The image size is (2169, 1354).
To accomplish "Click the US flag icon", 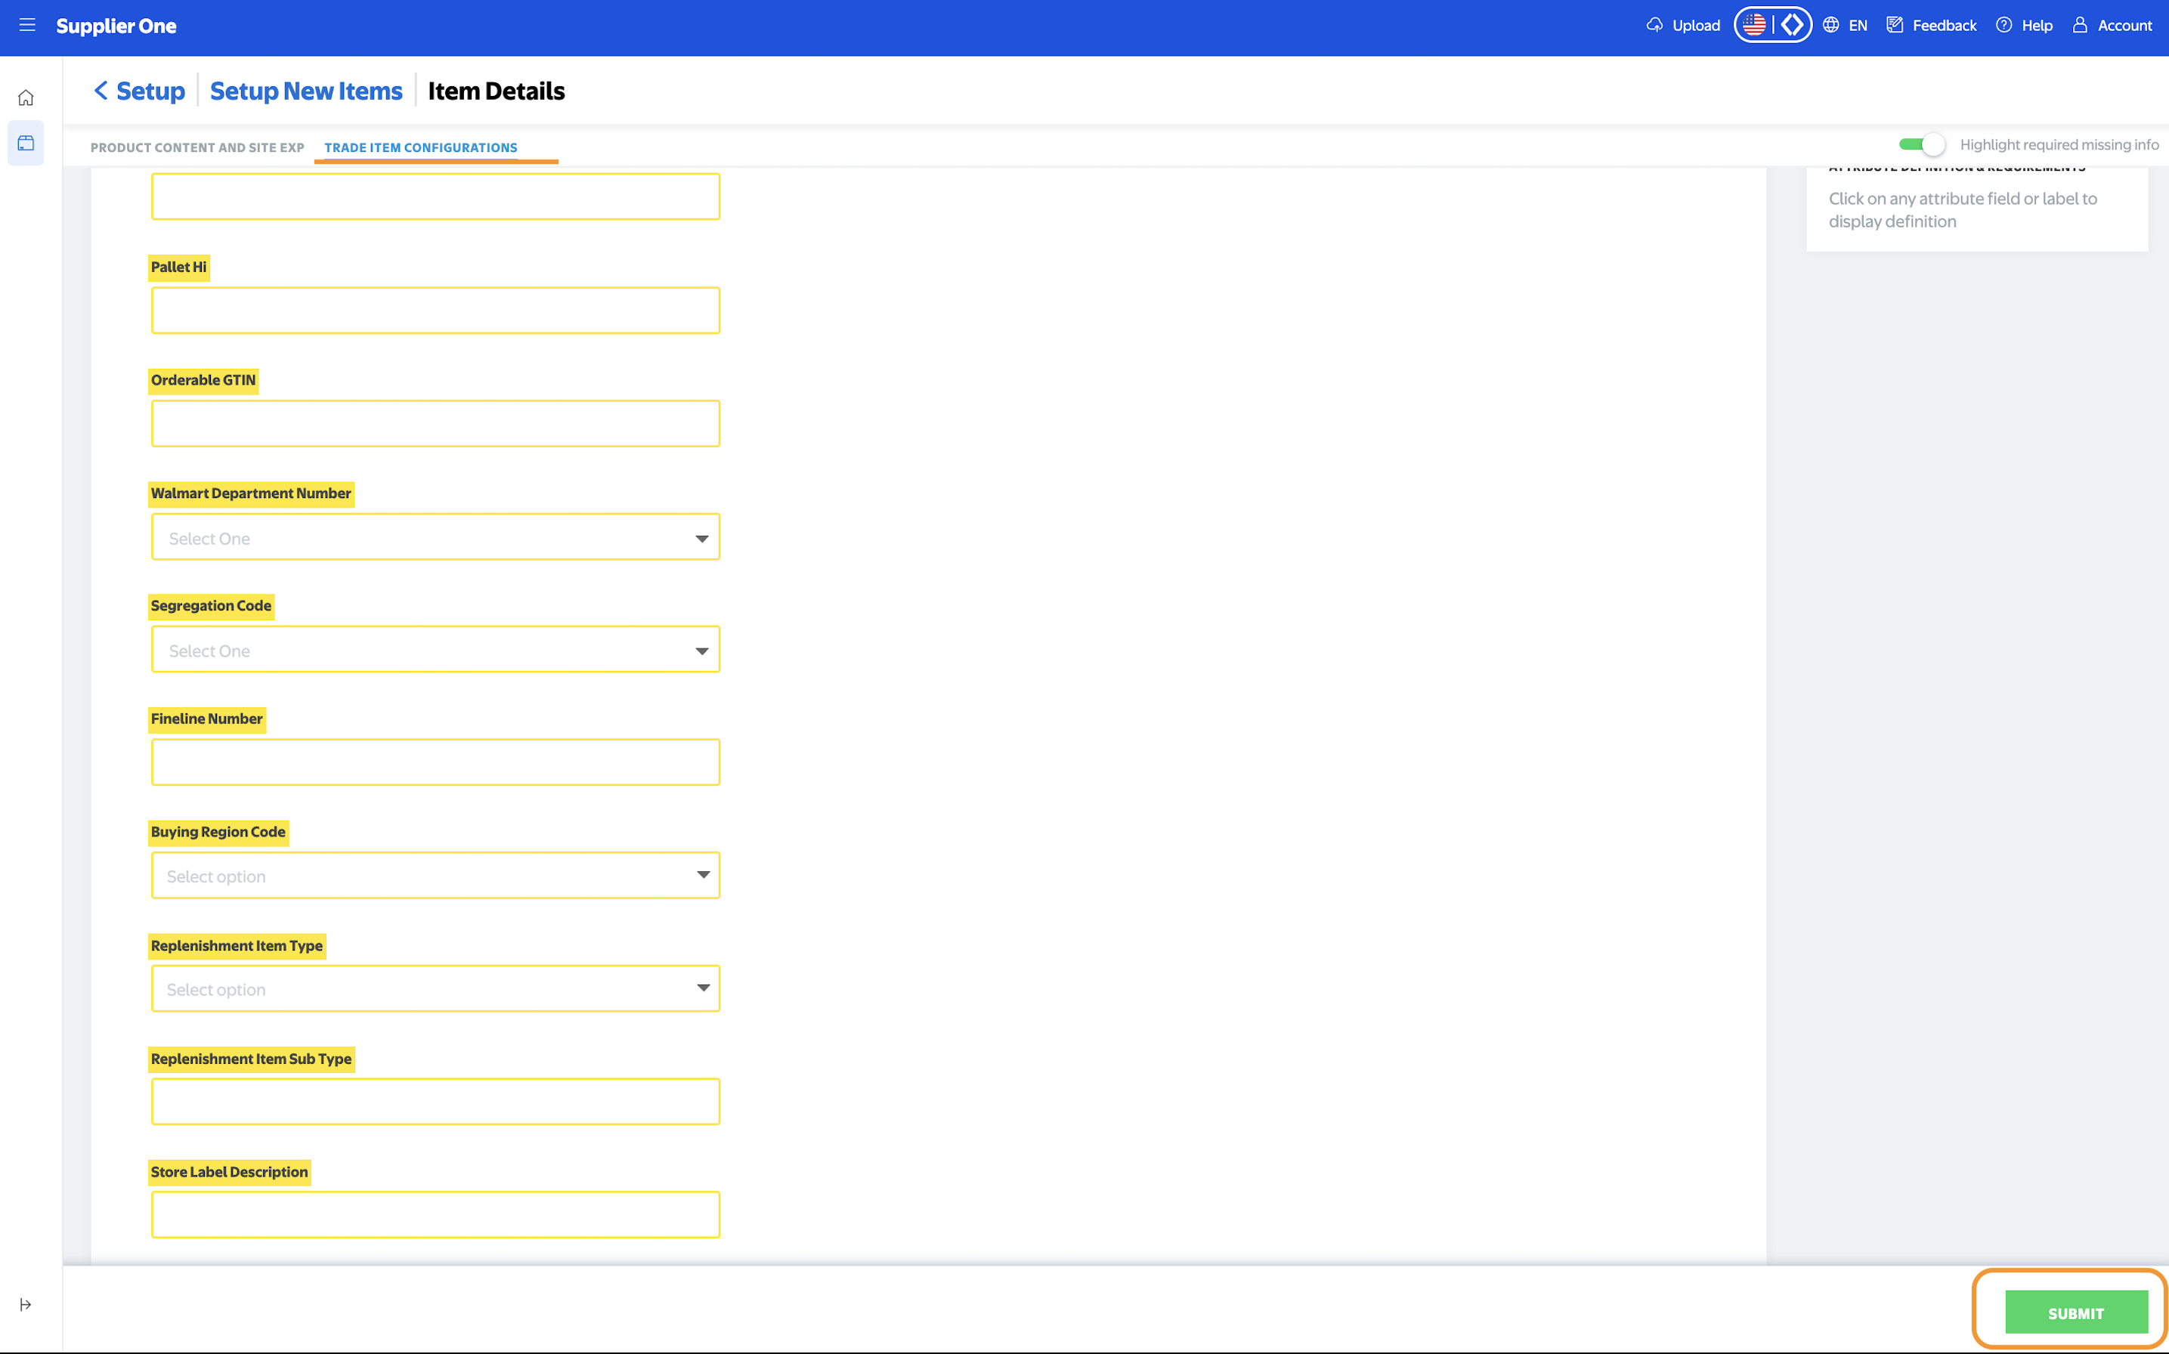I will click(1753, 25).
